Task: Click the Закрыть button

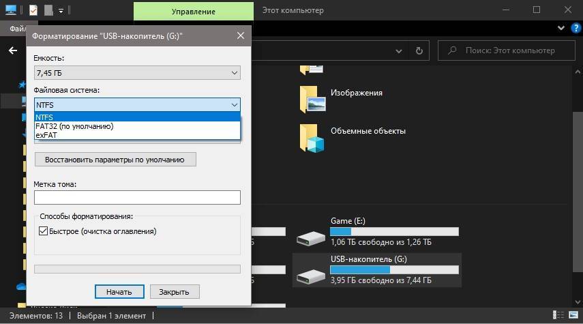Action: coord(174,291)
